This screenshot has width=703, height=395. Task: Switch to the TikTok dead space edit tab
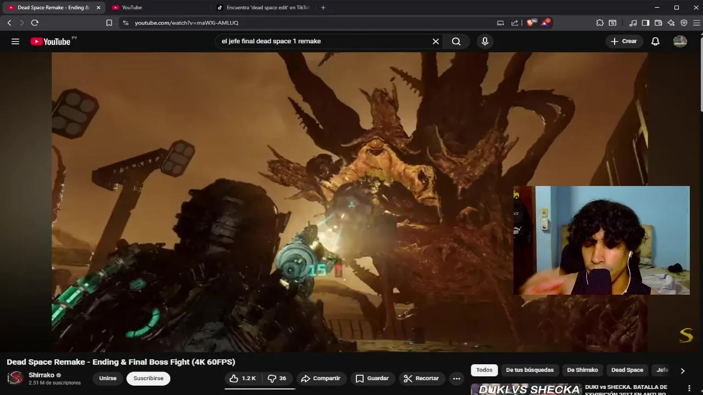tap(264, 8)
